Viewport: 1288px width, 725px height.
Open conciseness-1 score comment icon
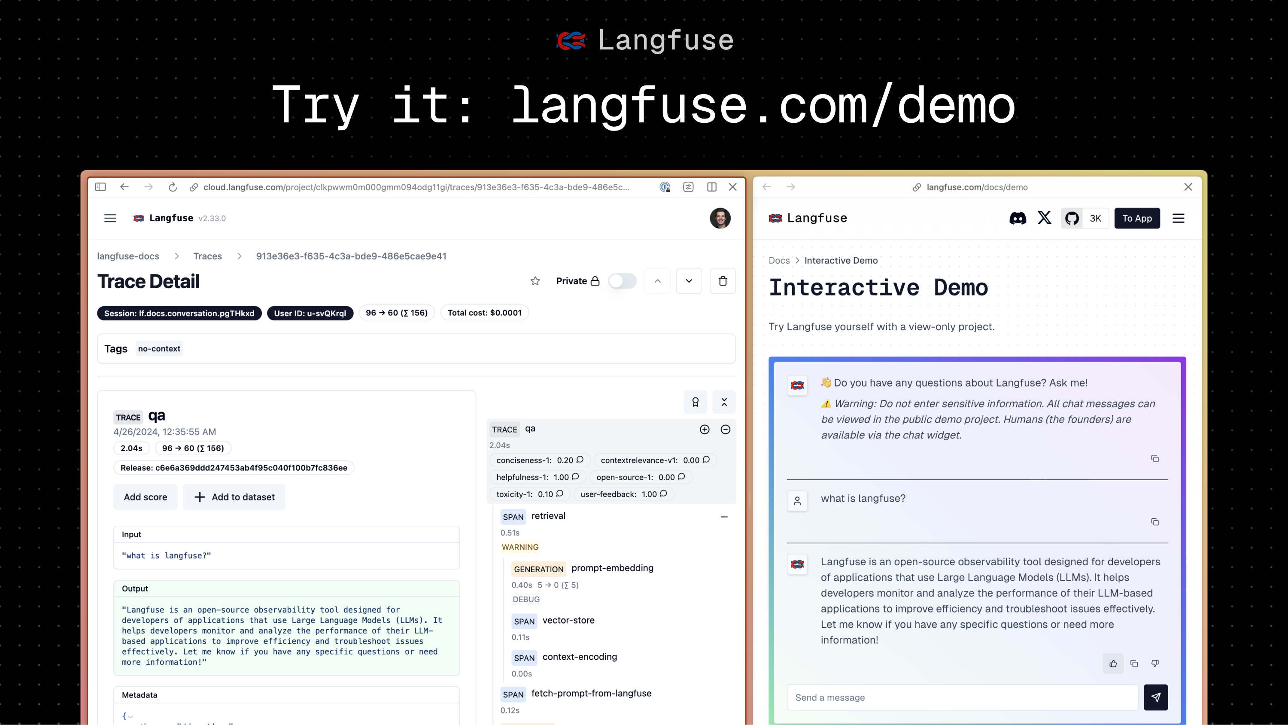pyautogui.click(x=580, y=459)
